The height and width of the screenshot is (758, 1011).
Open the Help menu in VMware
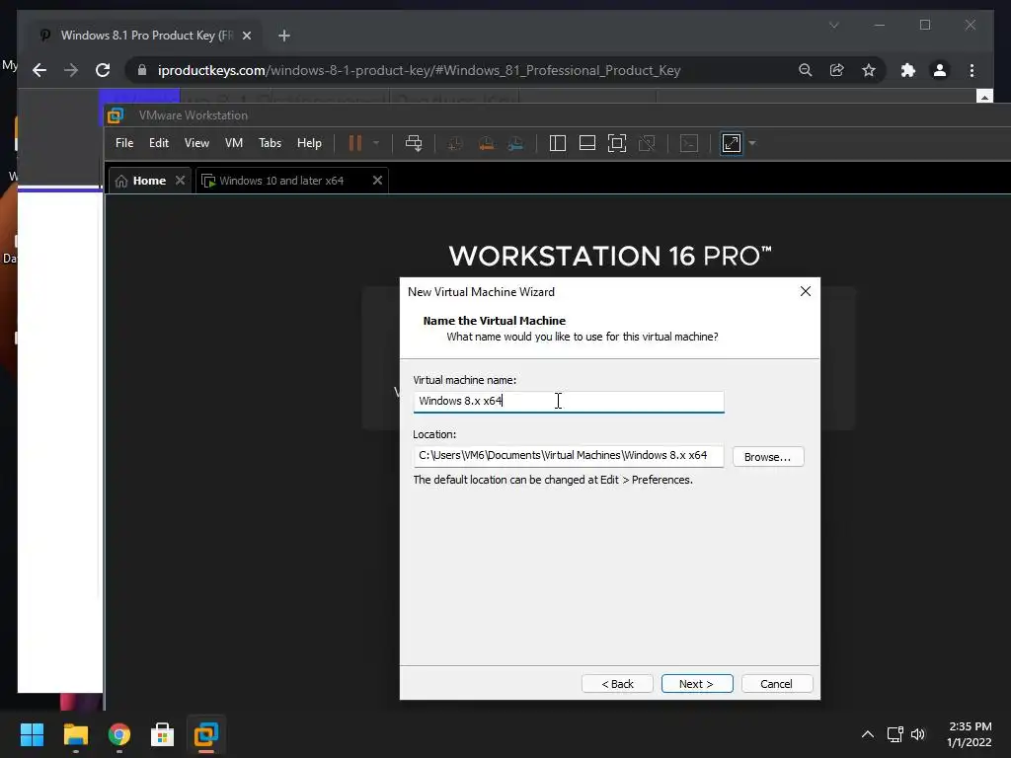tap(309, 143)
